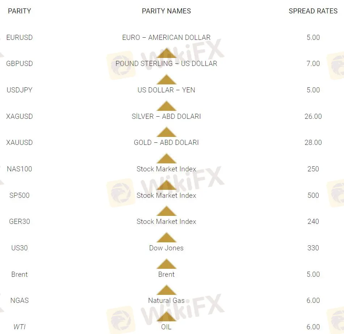Select the gold triangle above SİLVER – ABD DOLARI
The image size is (344, 334).
pos(166,106)
